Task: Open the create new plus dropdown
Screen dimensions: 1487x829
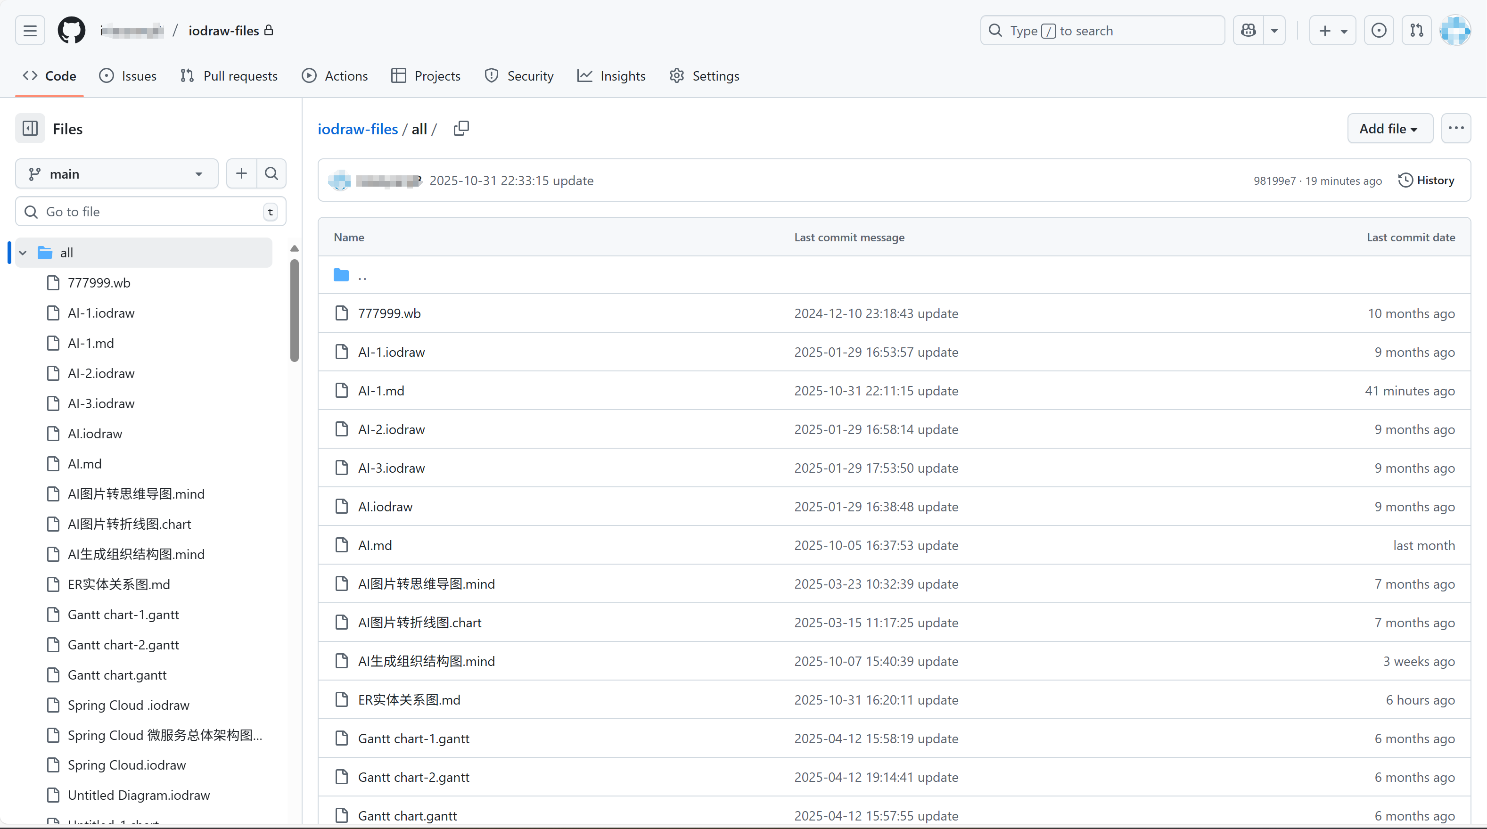Action: tap(1332, 31)
